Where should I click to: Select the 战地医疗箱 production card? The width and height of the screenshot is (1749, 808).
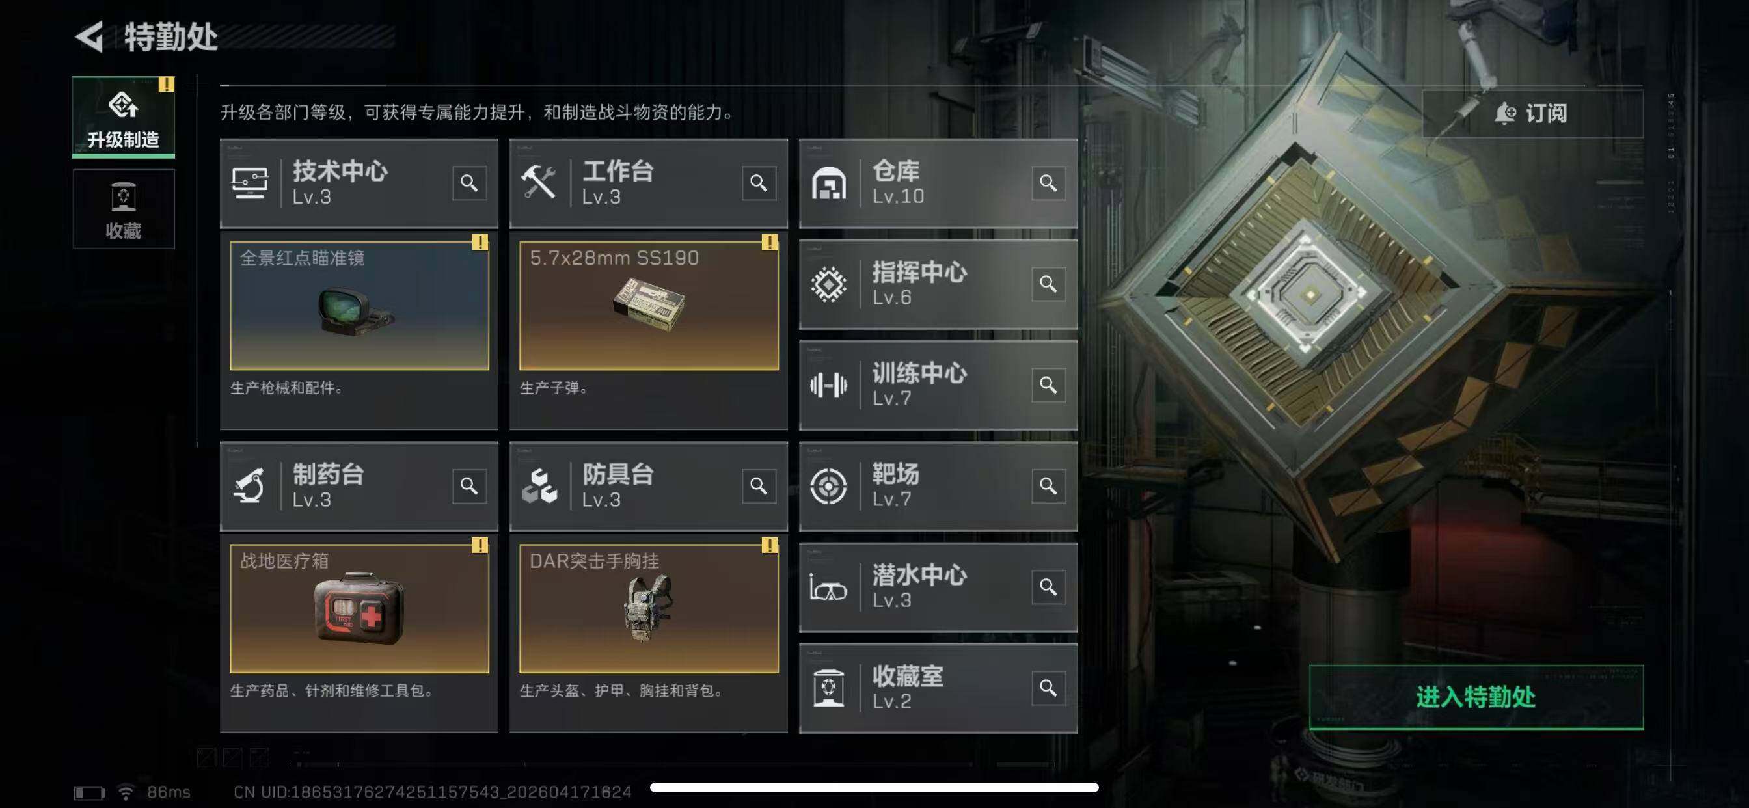point(359,608)
